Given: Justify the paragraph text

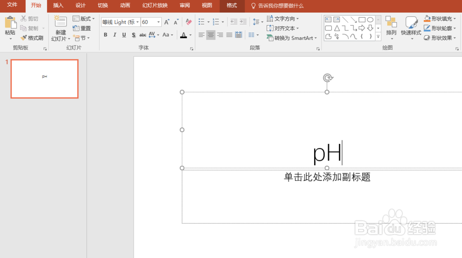Looking at the screenshot, I should pos(229,35).
